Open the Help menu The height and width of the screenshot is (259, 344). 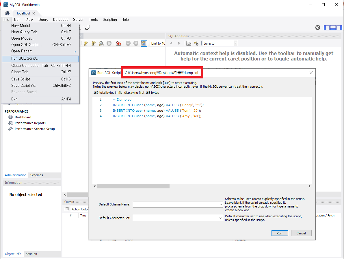125,20
